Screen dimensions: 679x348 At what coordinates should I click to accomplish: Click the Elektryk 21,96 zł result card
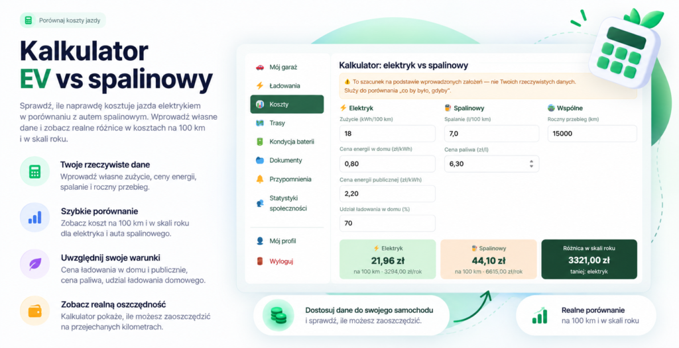(x=387, y=259)
